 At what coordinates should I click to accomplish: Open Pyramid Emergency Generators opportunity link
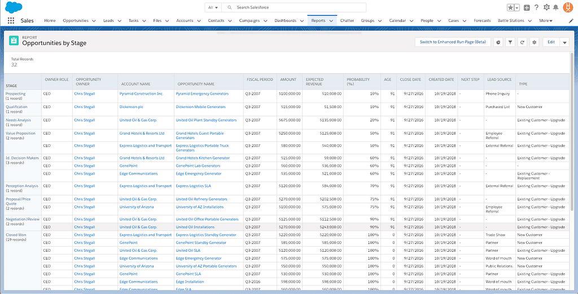point(202,93)
